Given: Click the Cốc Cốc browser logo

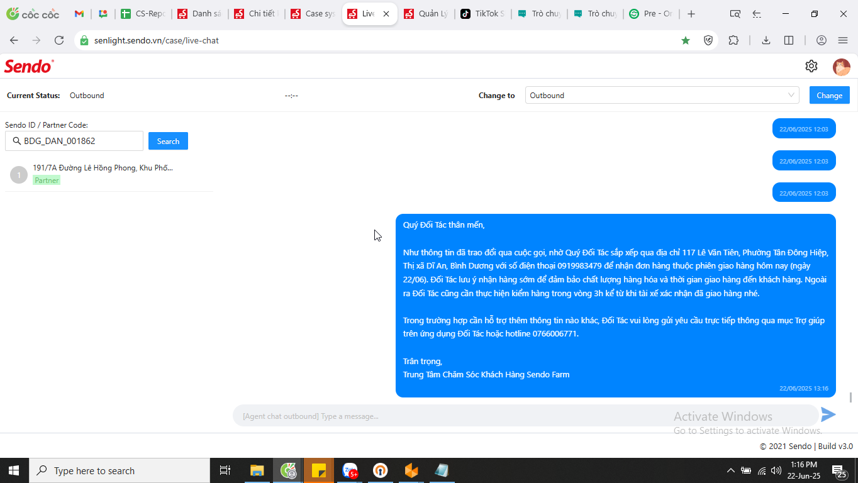Looking at the screenshot, I should click(33, 14).
